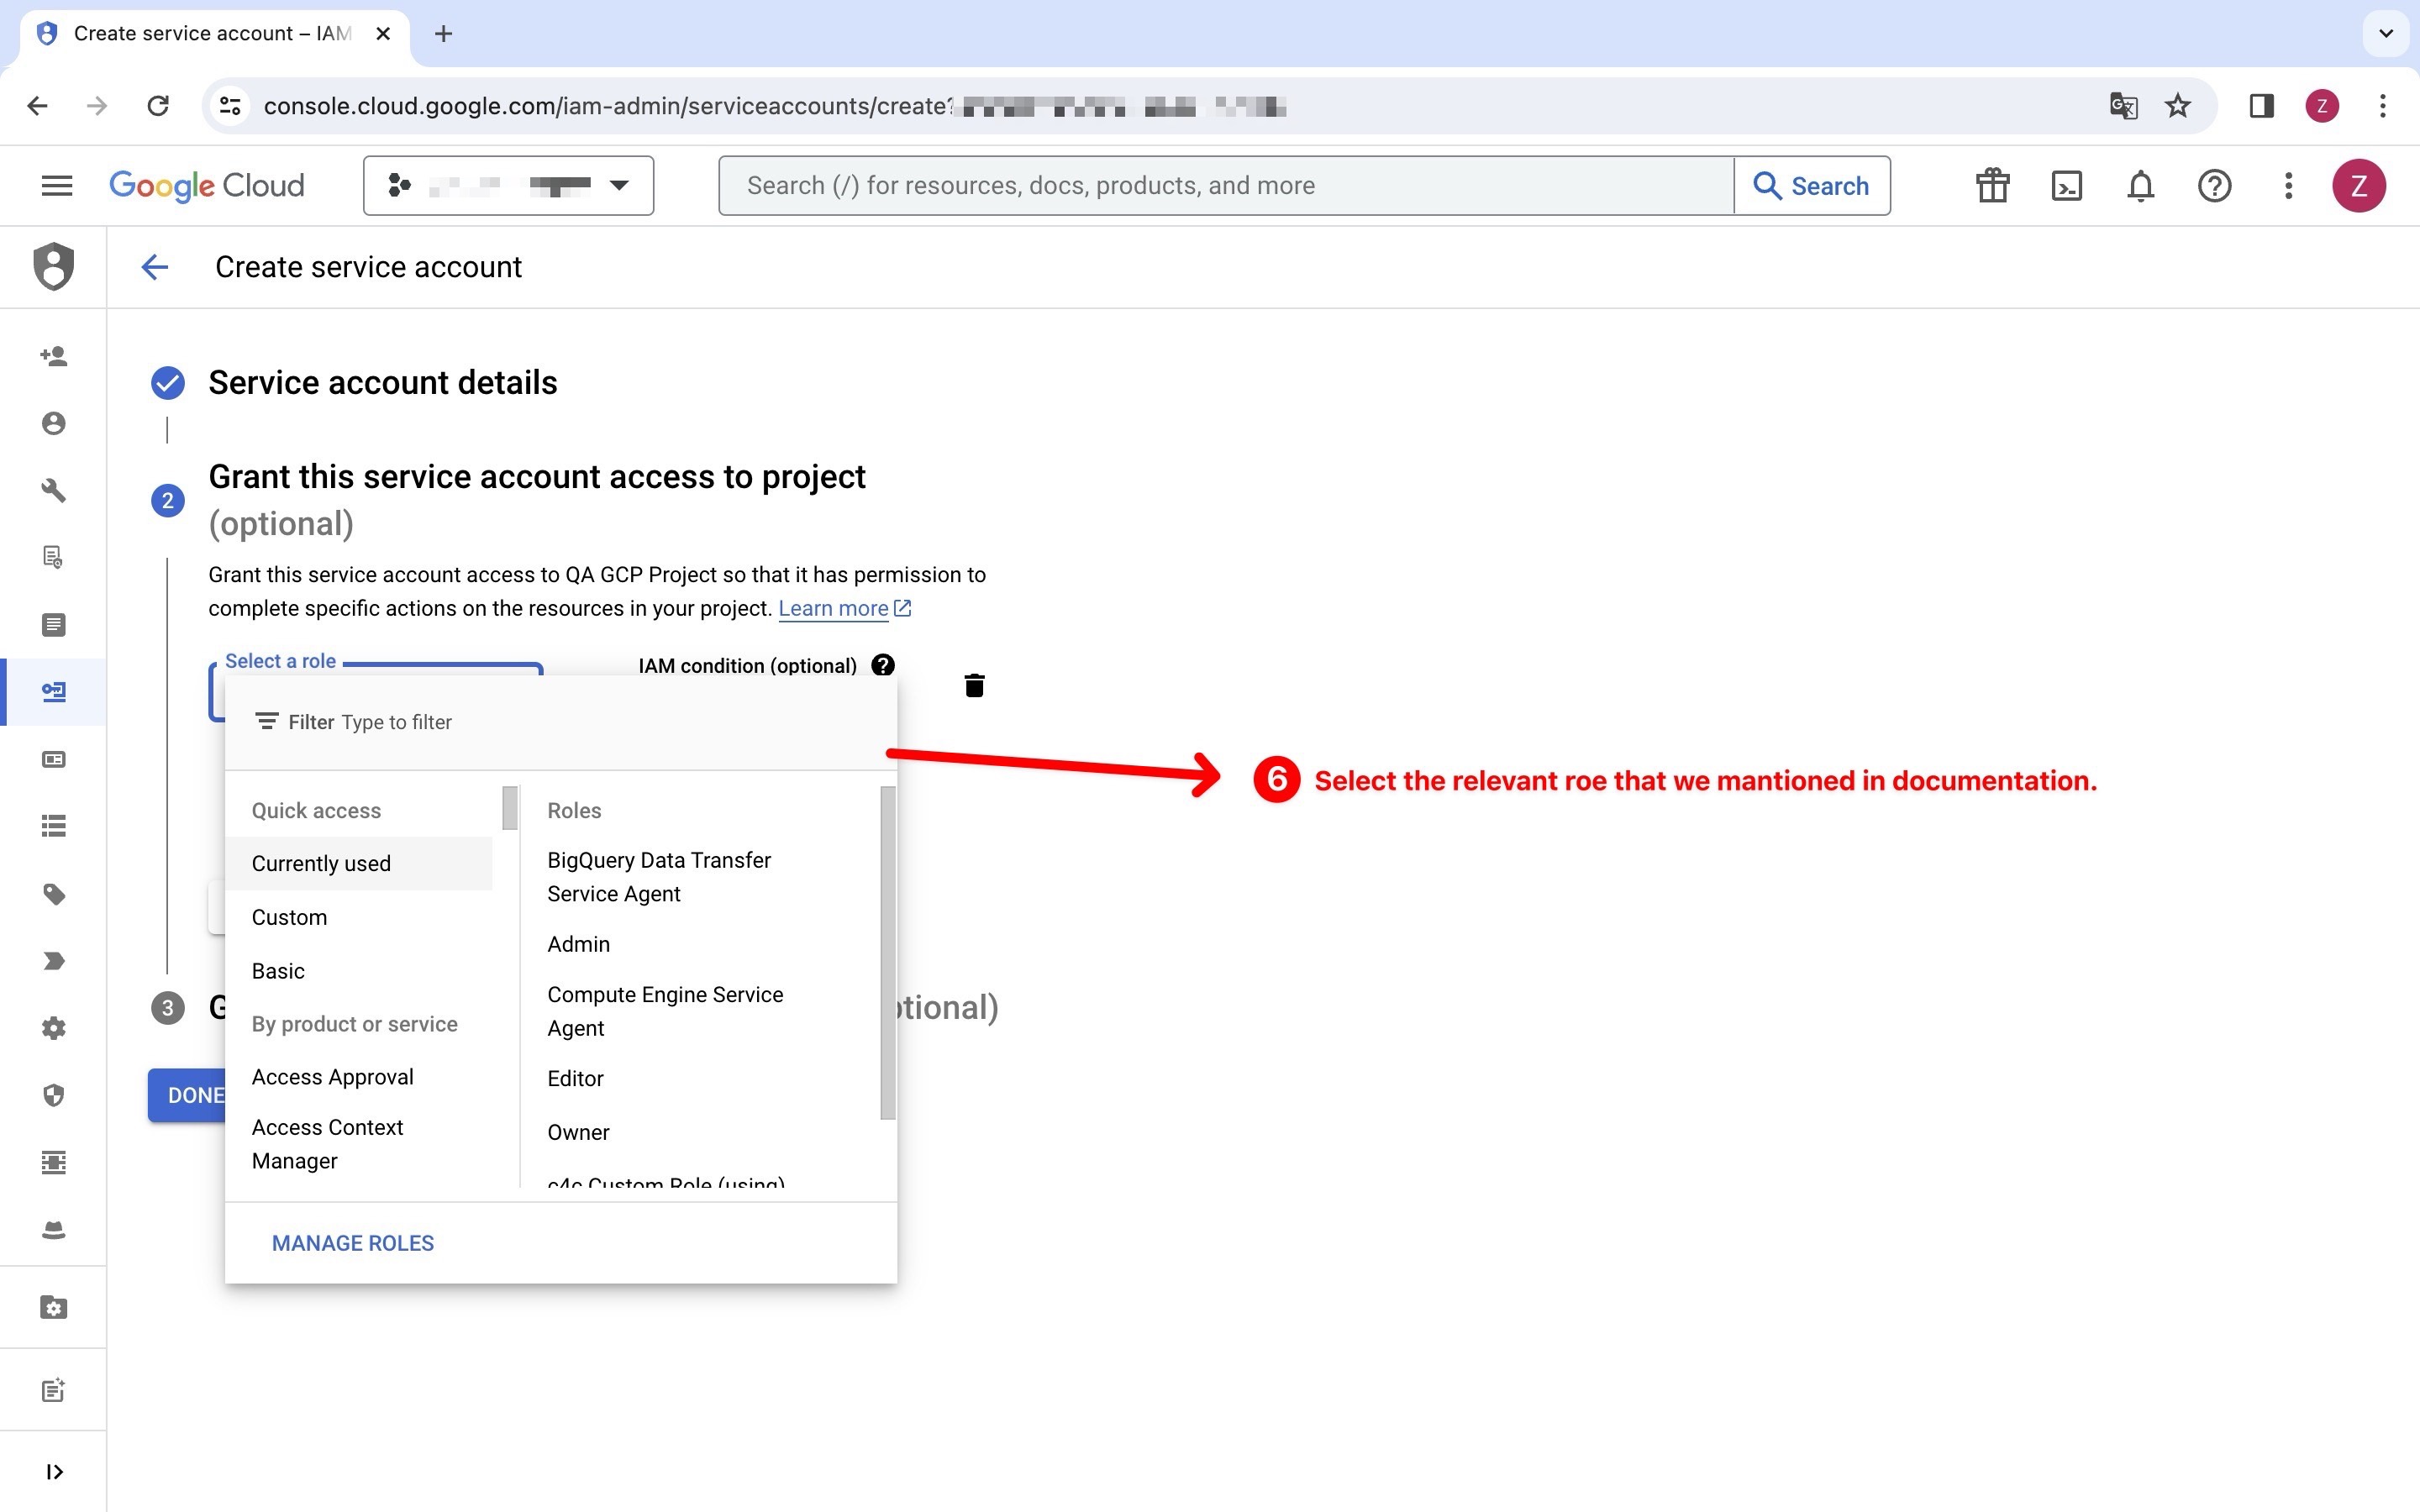Open the Release Notes sidebar icon

tap(54, 1390)
